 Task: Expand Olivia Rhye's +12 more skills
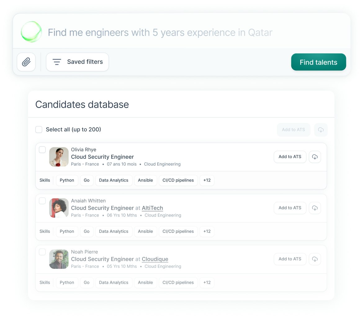coord(207,181)
